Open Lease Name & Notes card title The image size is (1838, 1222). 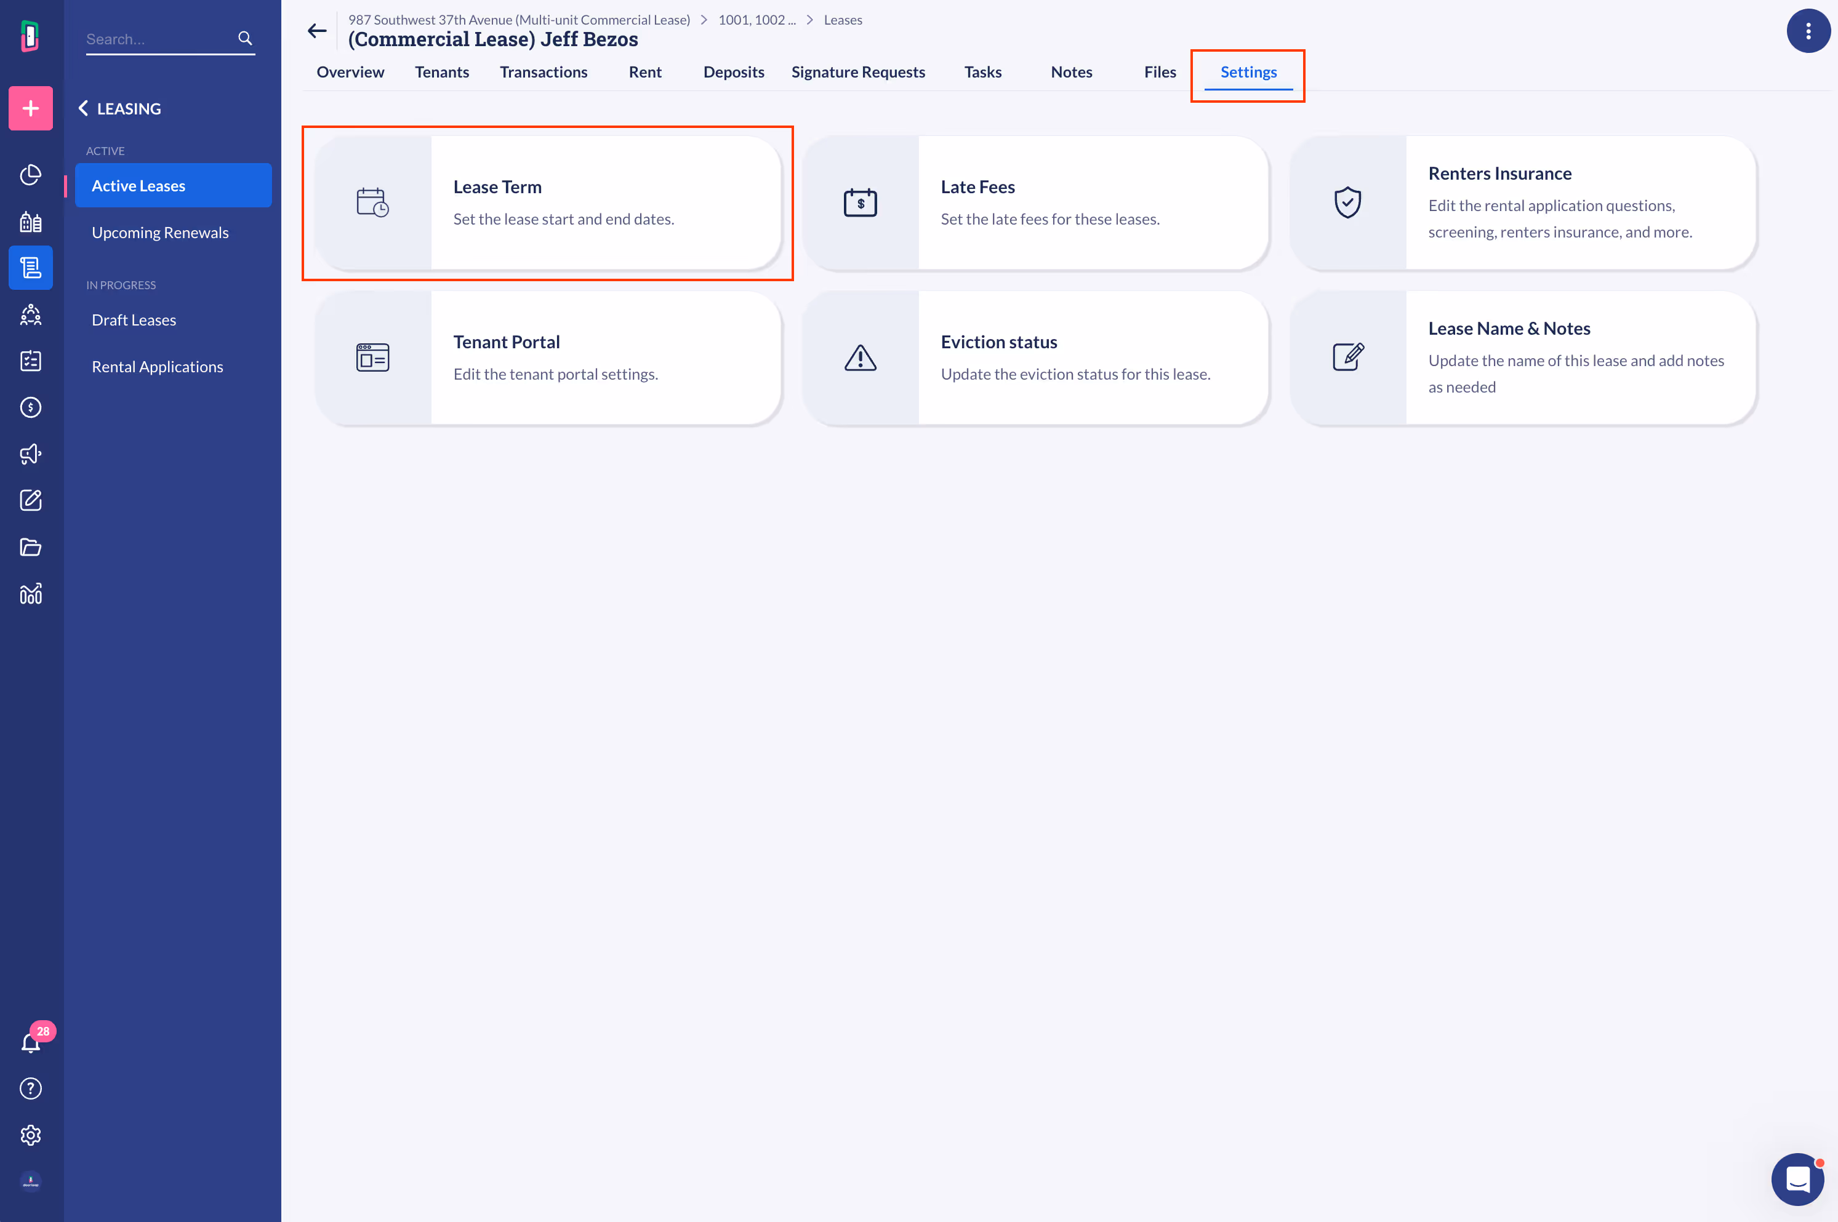tap(1509, 328)
